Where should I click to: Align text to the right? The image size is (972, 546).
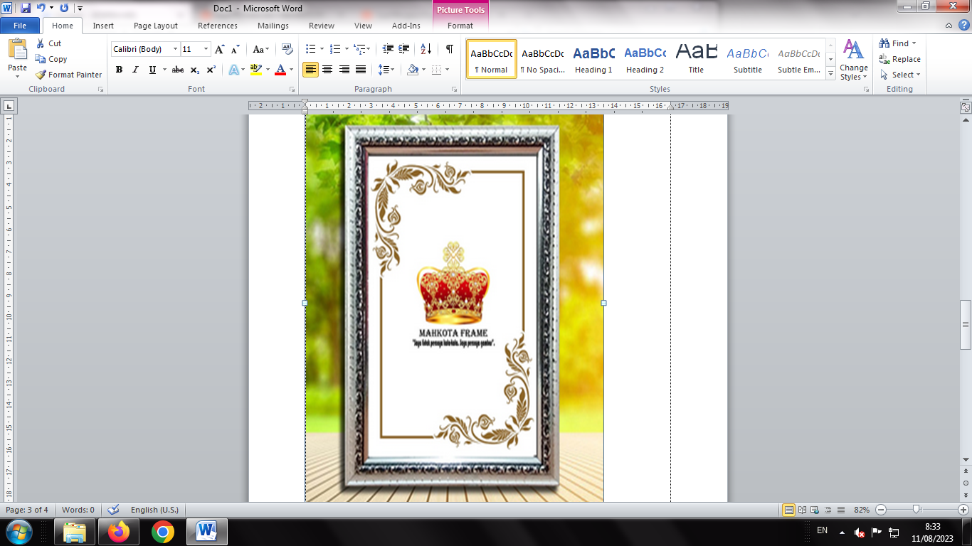[x=344, y=70]
